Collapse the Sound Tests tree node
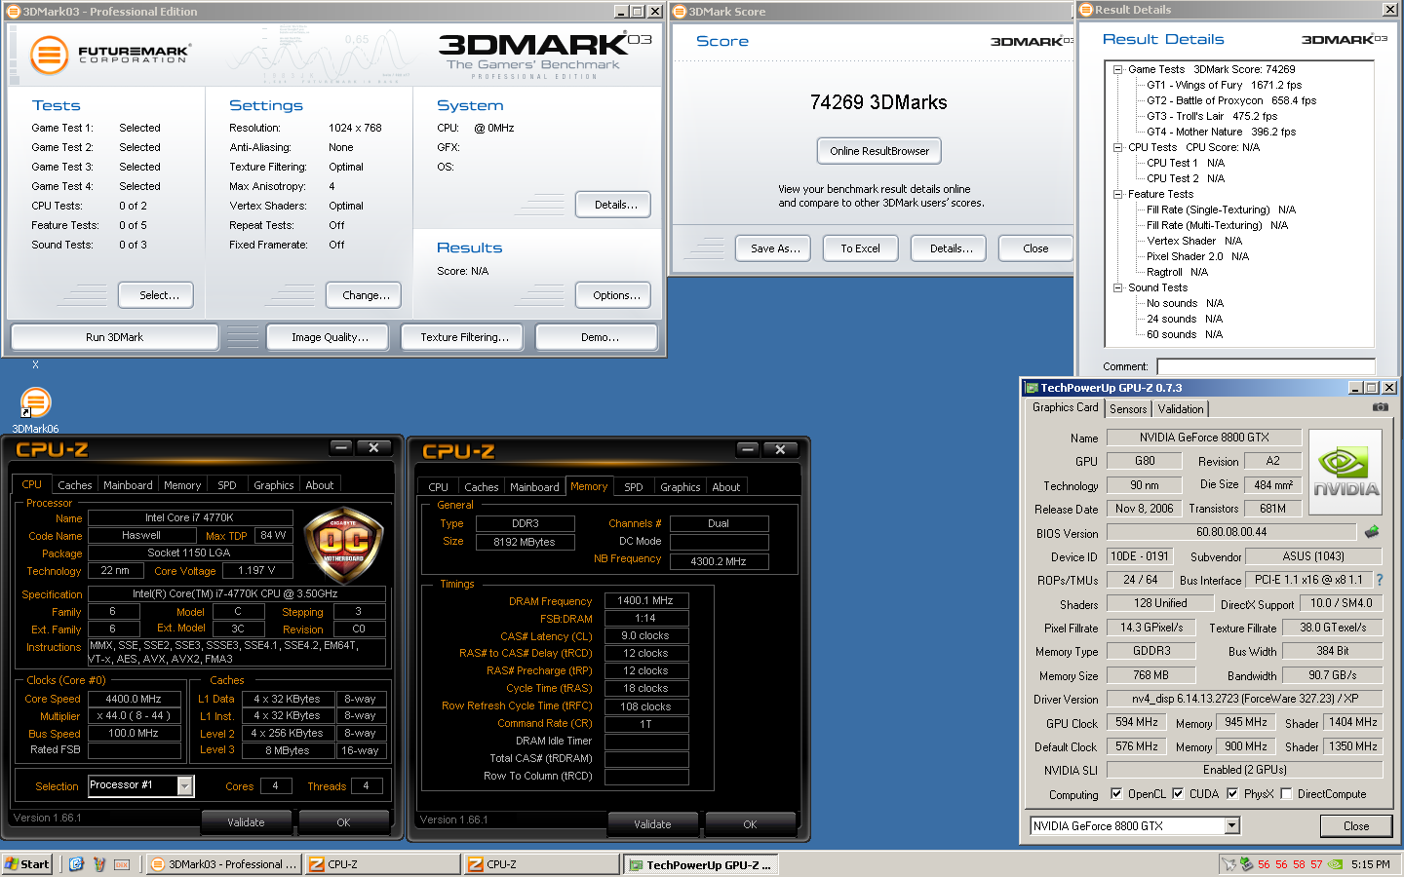 click(x=1118, y=287)
